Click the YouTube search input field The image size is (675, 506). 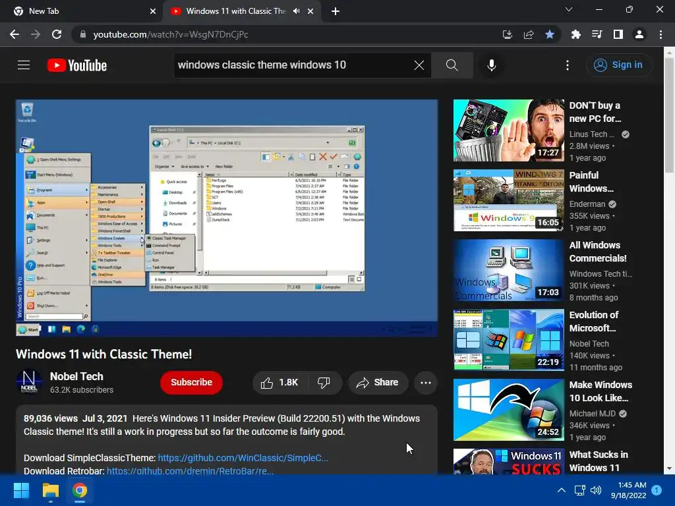coord(293,65)
